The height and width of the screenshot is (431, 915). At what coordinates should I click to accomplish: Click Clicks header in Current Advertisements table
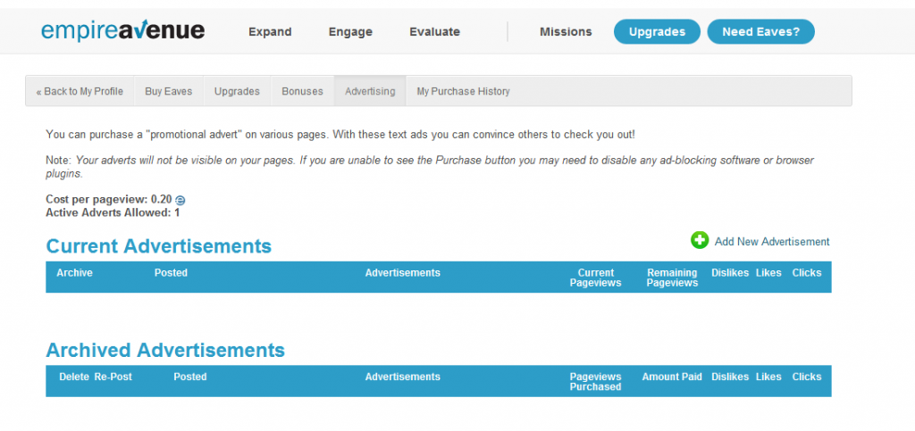[807, 272]
